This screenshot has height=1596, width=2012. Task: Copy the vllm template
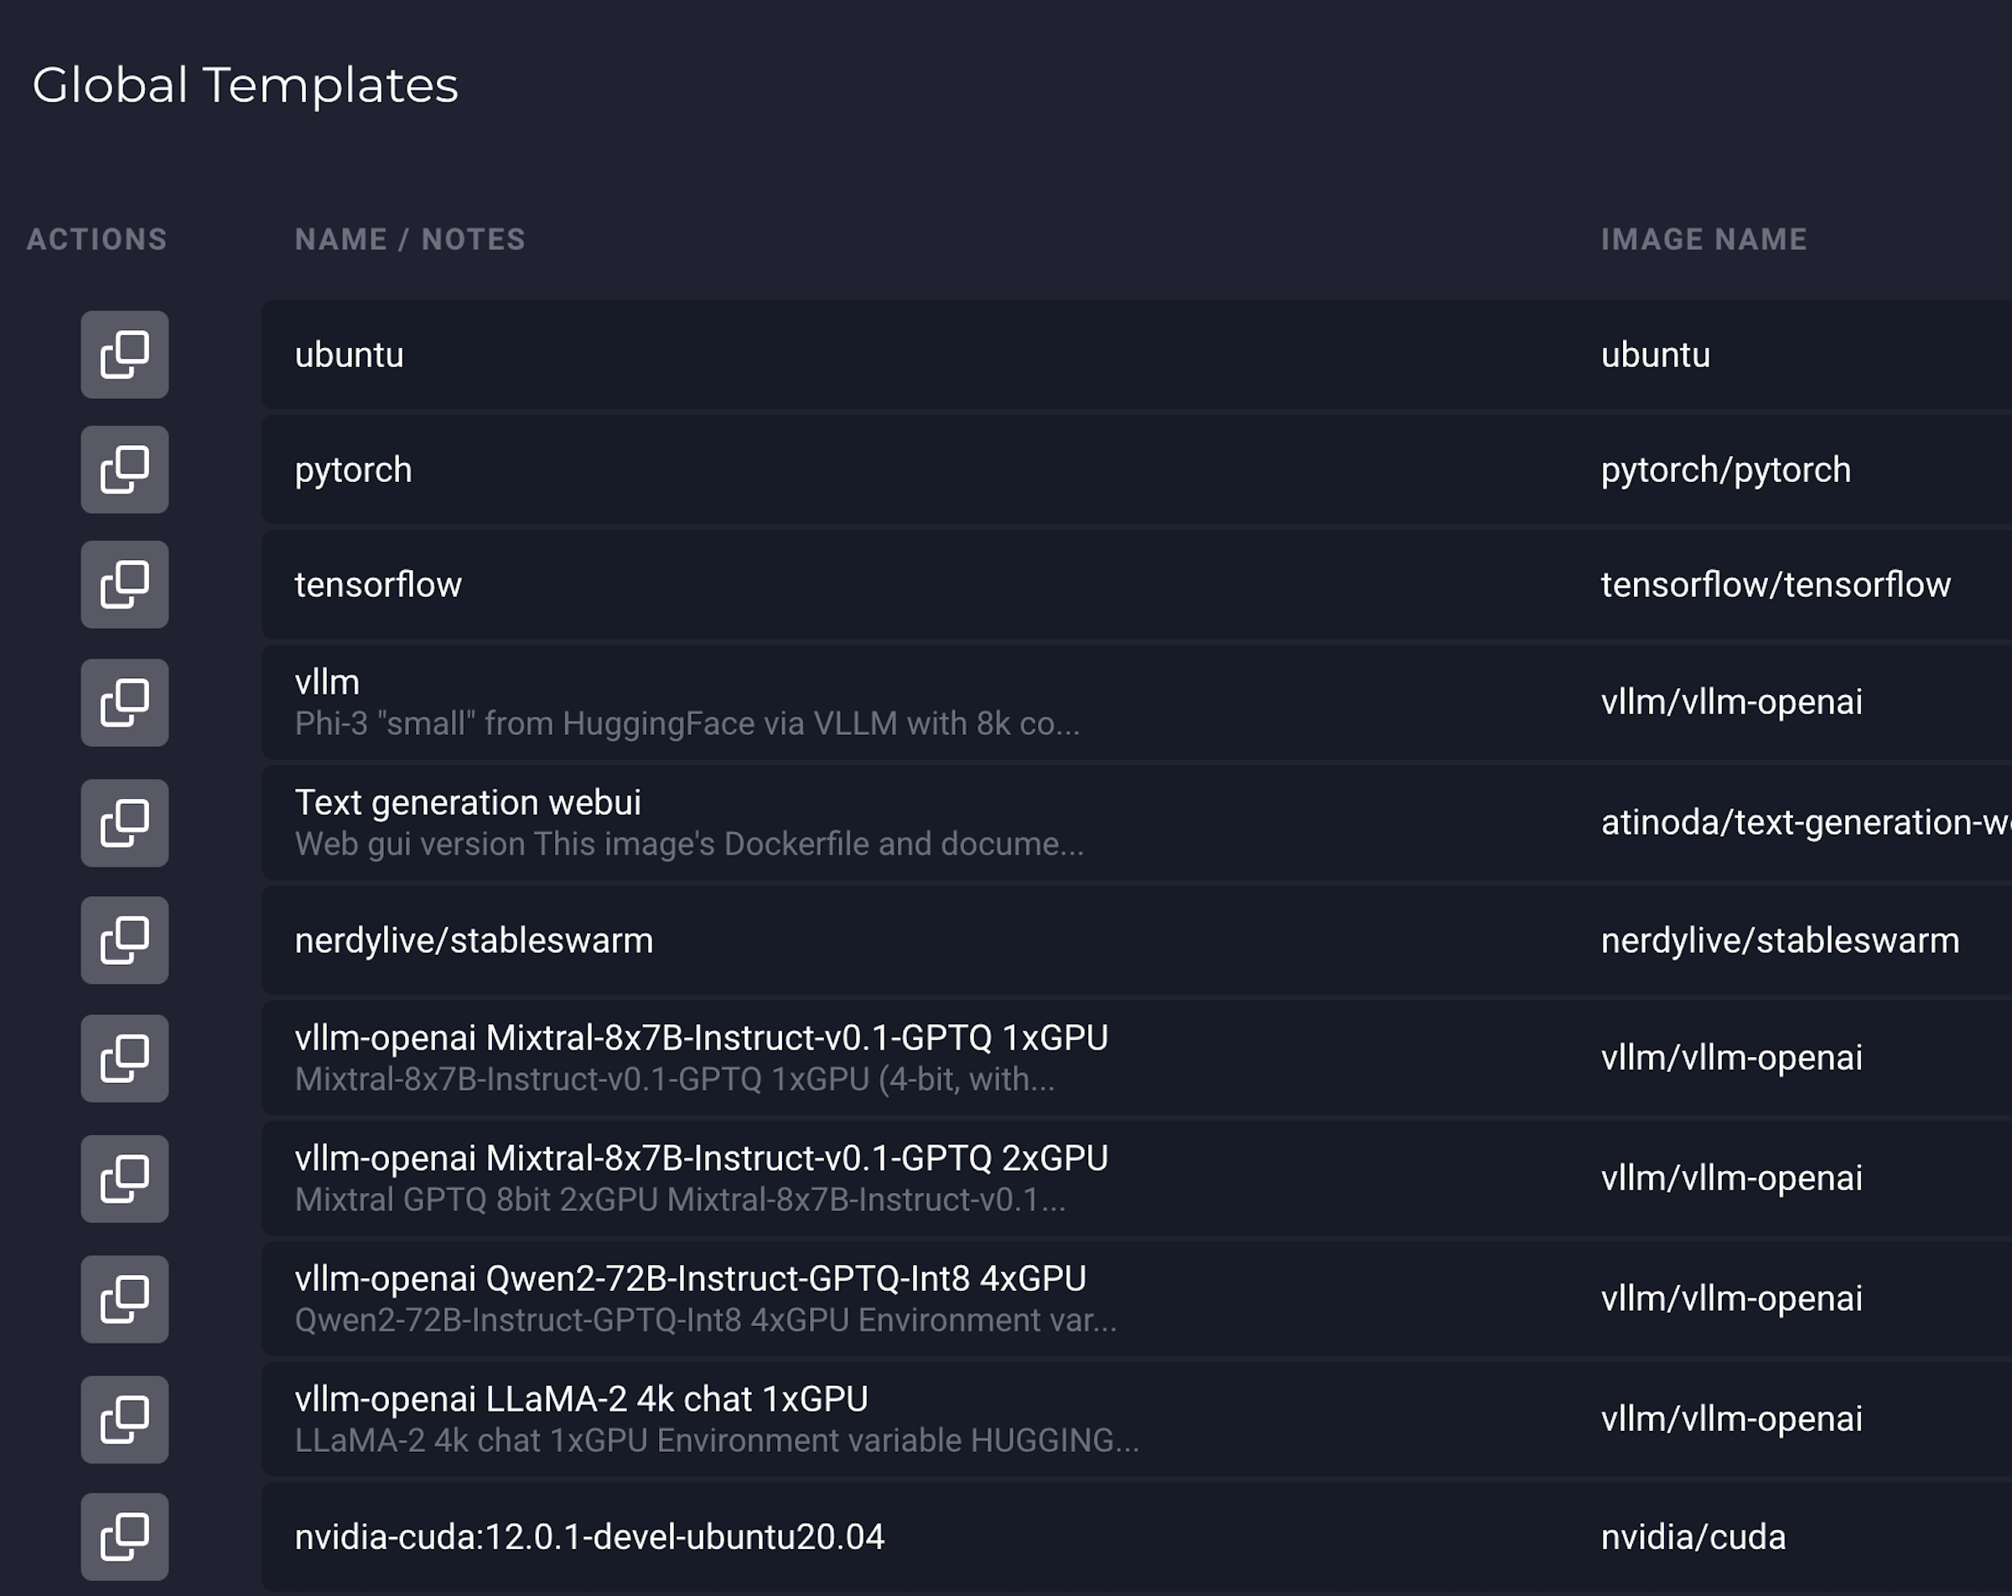124,702
